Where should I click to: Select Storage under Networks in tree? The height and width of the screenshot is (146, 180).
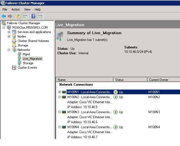(x=28, y=63)
